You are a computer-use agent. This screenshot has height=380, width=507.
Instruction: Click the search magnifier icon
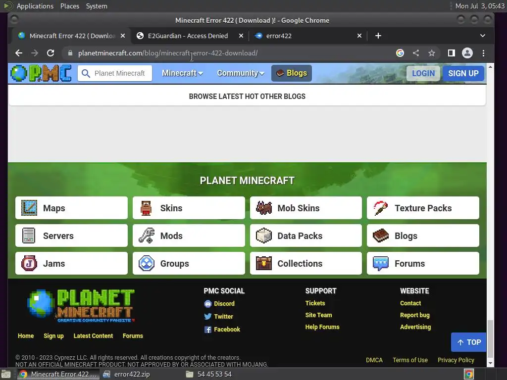[x=86, y=73]
